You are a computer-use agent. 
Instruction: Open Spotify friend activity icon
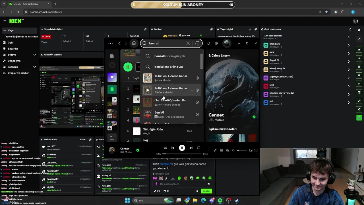216,43
